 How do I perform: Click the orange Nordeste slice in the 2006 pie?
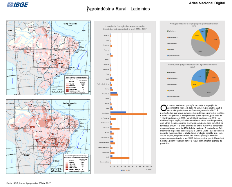[x=213, y=40]
